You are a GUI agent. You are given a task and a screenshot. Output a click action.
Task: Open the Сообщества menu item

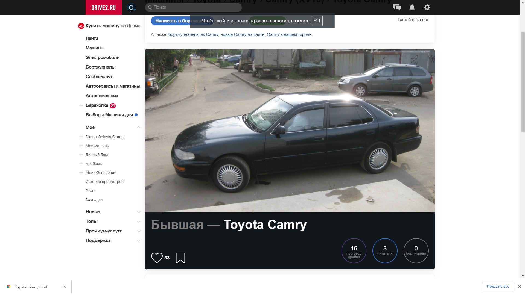[x=99, y=76]
